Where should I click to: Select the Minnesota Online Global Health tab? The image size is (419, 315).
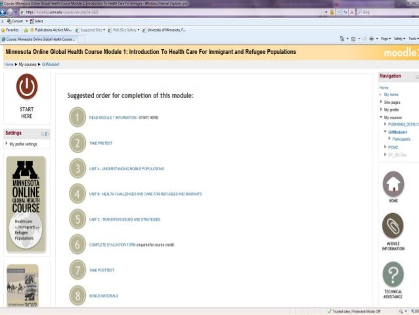[39, 39]
